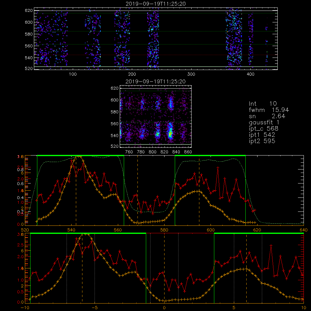
Task: Click x-axis label 520 on third plot
Action: tap(25, 230)
